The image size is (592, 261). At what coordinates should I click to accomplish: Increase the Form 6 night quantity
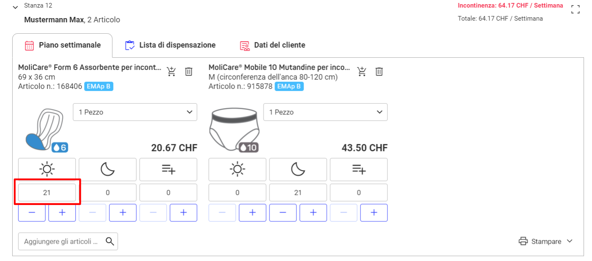pyautogui.click(x=123, y=213)
